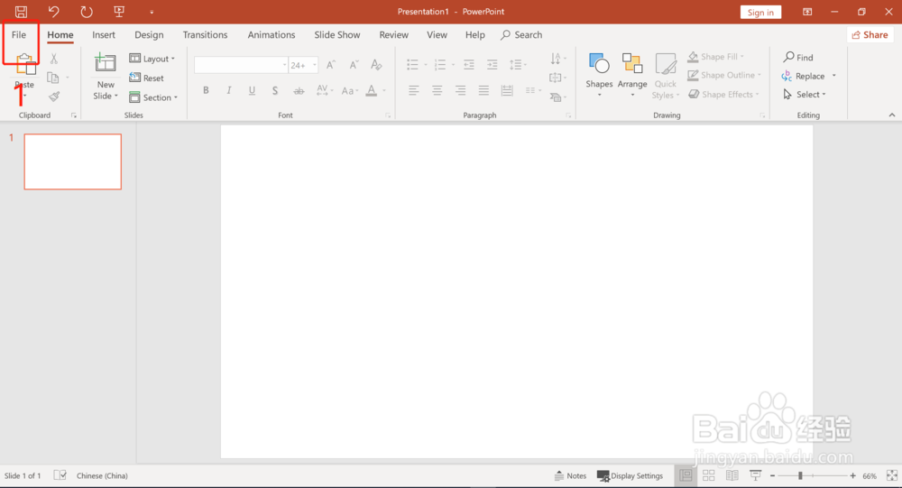902x488 pixels.
Task: Open the Select dropdown
Action: (x=805, y=95)
